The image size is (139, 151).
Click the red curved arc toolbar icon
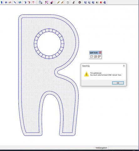click(29, 2)
